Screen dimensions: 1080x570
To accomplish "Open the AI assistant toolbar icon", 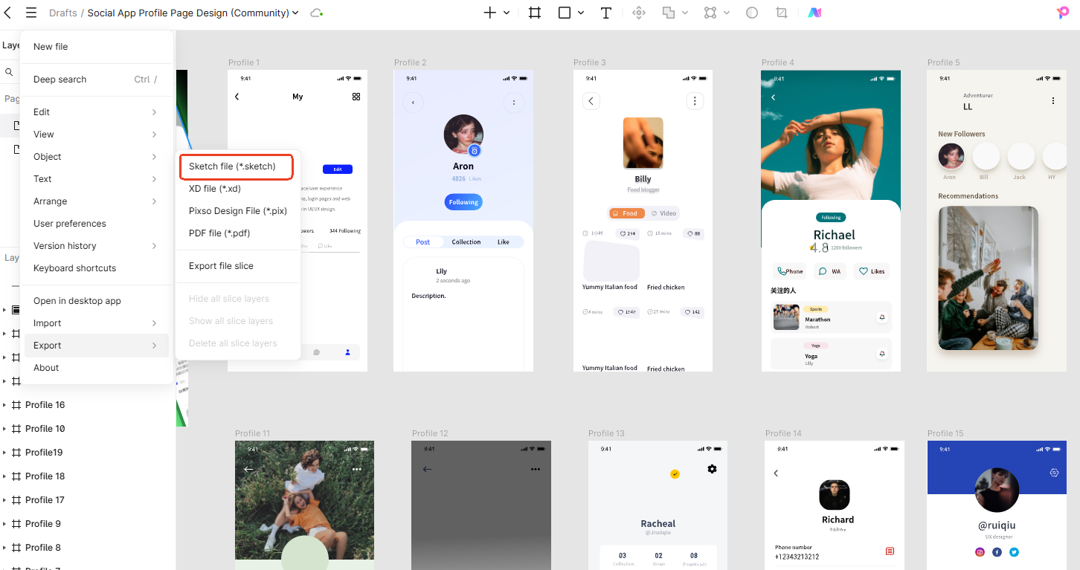I will [814, 13].
